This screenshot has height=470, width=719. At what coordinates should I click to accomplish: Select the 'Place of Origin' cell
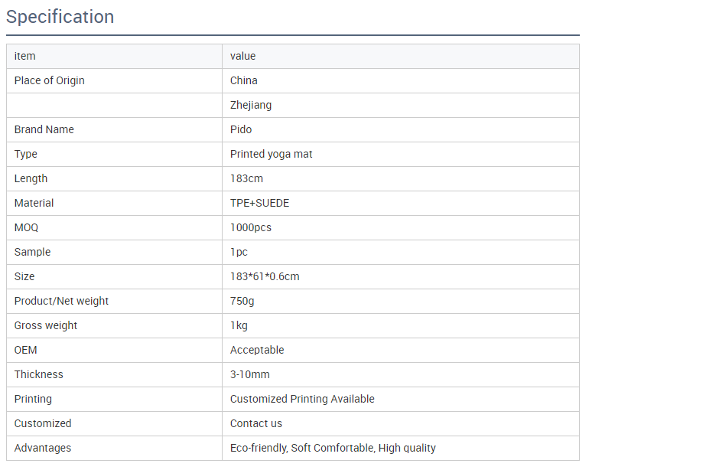point(50,80)
